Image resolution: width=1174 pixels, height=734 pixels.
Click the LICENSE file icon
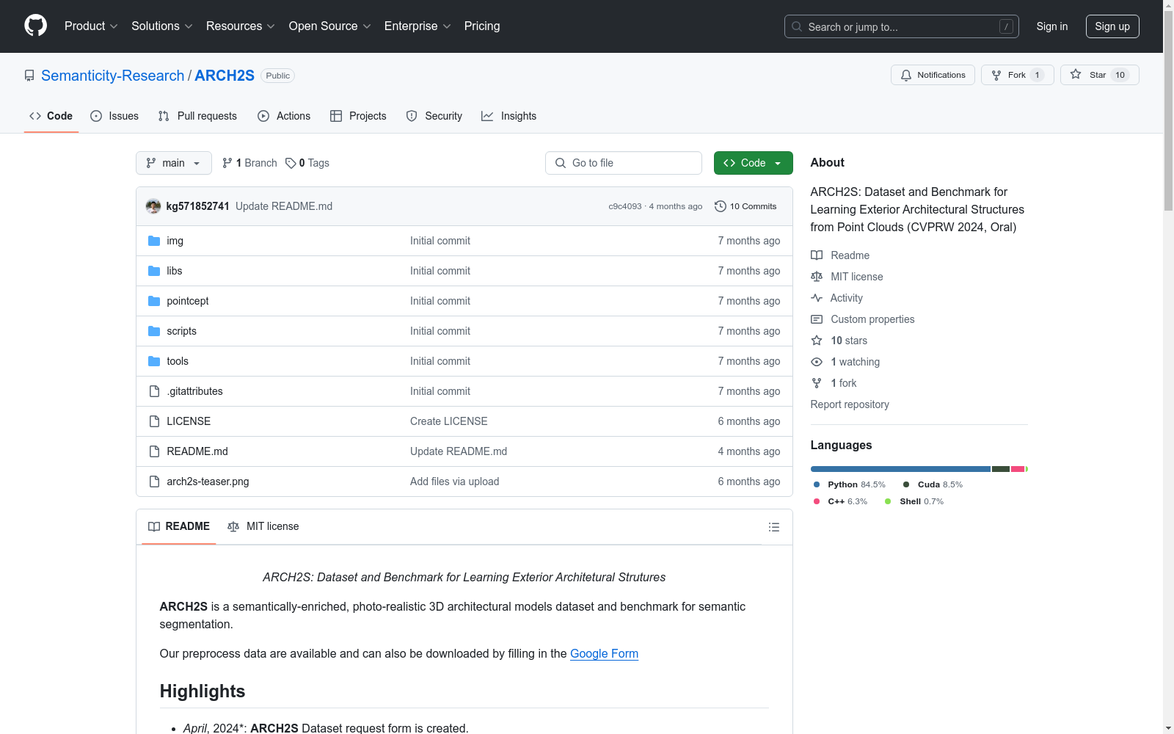coord(154,421)
